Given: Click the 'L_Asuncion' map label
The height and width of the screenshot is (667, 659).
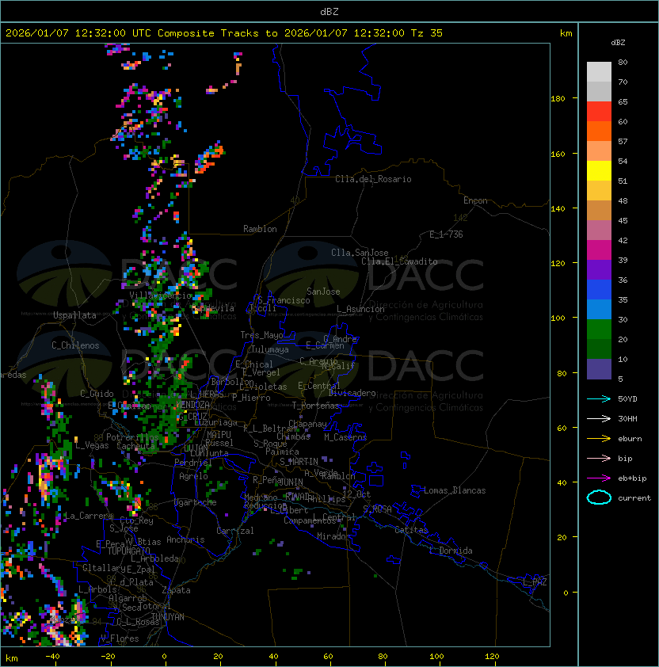Looking at the screenshot, I should point(360,309).
